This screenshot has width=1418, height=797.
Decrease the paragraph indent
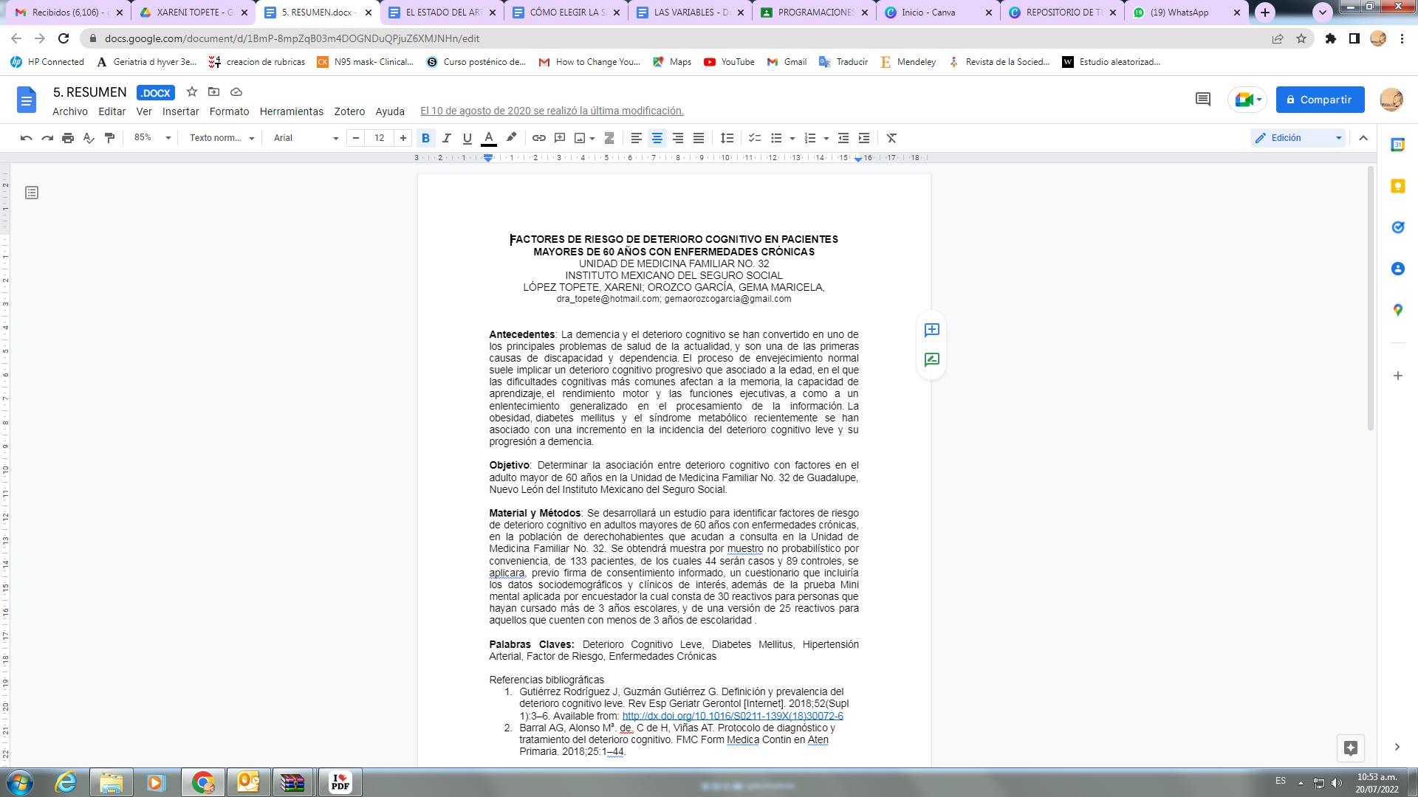point(843,138)
